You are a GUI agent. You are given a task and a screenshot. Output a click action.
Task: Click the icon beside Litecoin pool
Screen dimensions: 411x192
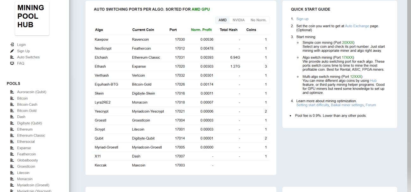[x=12, y=173]
